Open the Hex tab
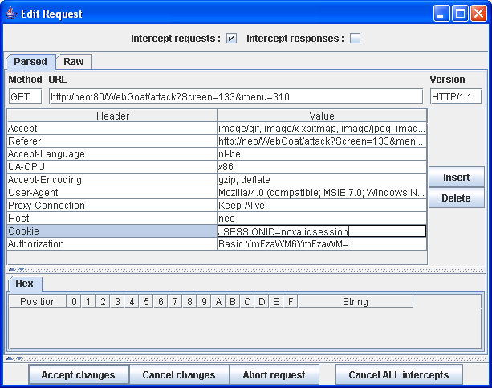492x388 pixels. point(25,284)
